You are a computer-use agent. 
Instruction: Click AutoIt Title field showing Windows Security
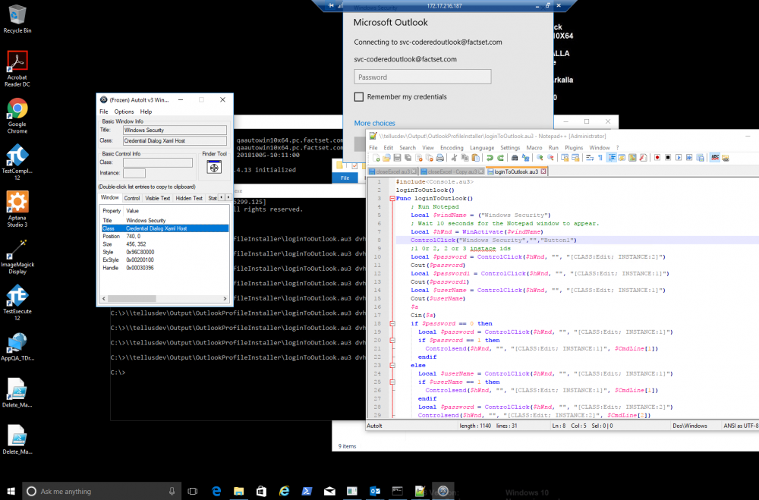coord(175,130)
